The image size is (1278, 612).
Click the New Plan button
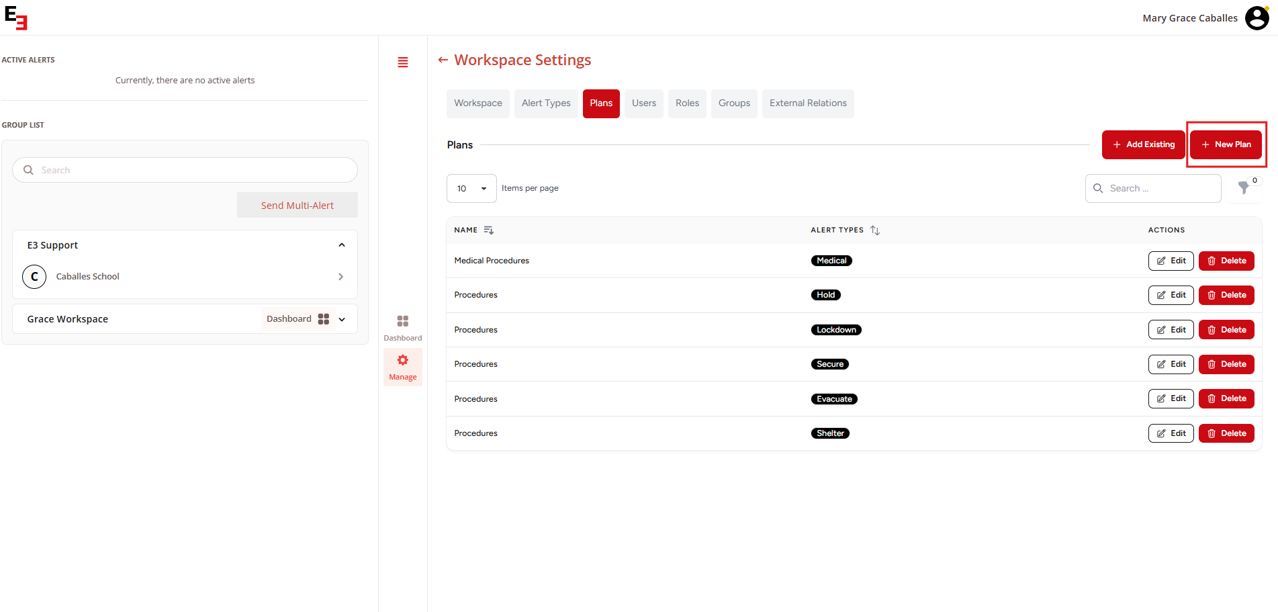click(x=1226, y=144)
